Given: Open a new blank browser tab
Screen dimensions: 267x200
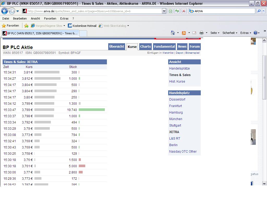Looking at the screenshot, I should [83, 33].
